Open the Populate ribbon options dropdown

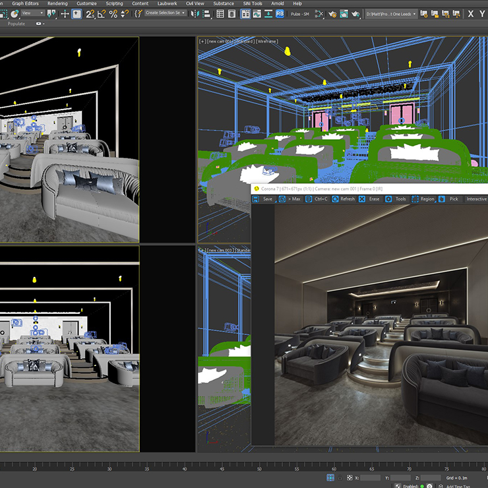tap(40, 24)
